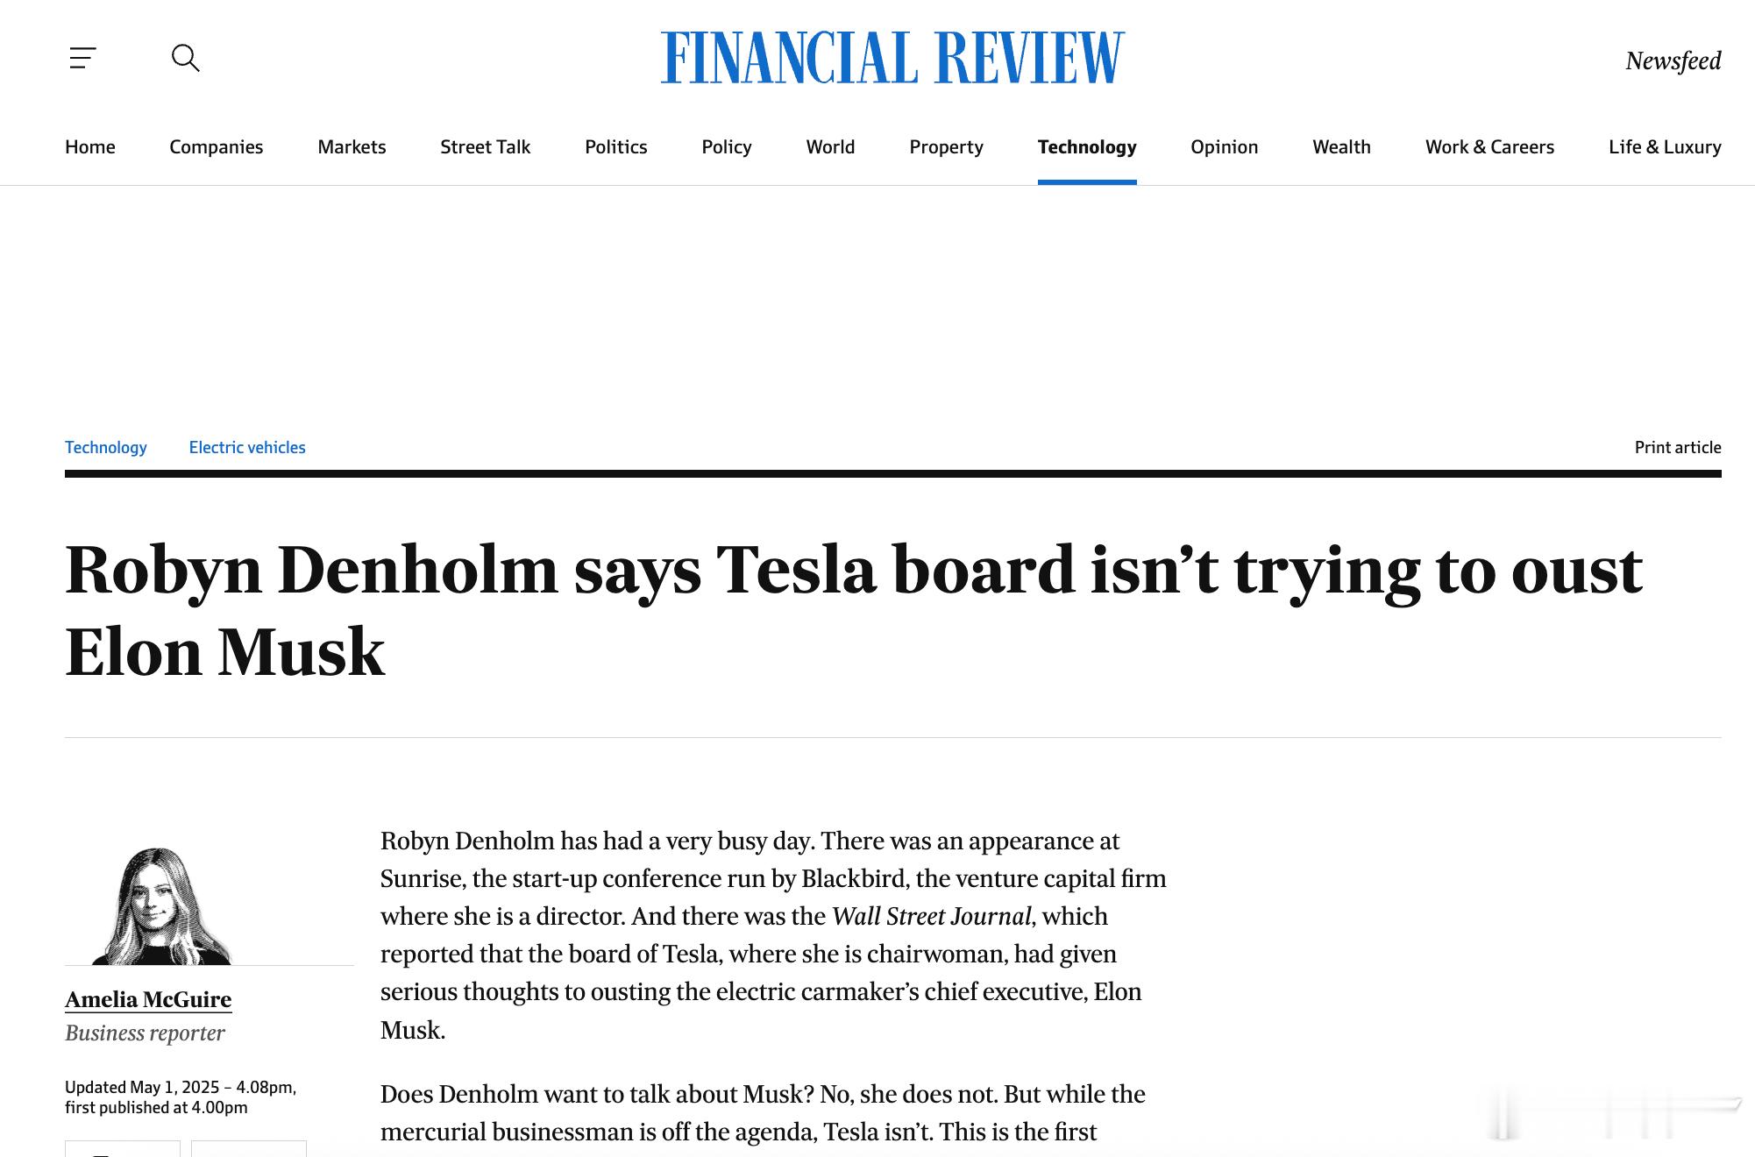Open Amelia McGuire's author page
The image size is (1755, 1157).
(x=148, y=1000)
